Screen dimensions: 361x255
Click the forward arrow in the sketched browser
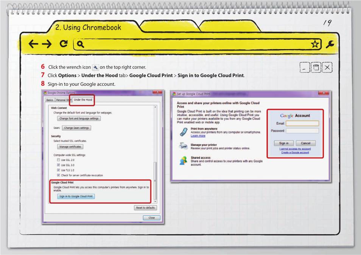(x=47, y=44)
